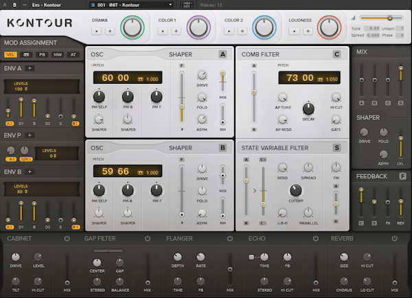Click the State Variable Filter S button
Screen dimensions: 412x298
[x=336, y=148]
